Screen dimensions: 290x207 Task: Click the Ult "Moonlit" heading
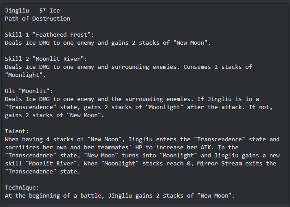coord(29,91)
